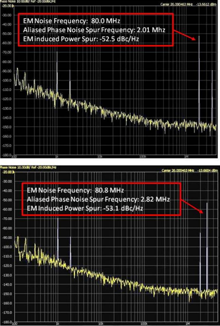This screenshot has height=326, width=220.
Task: Click the carrier readout ending in -13.6512 dBm
Action: click(x=188, y=5)
